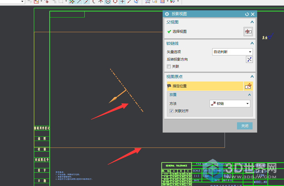Click the 反转投影方向 reverse direction icon
This screenshot has height=186, width=284.
249,59
